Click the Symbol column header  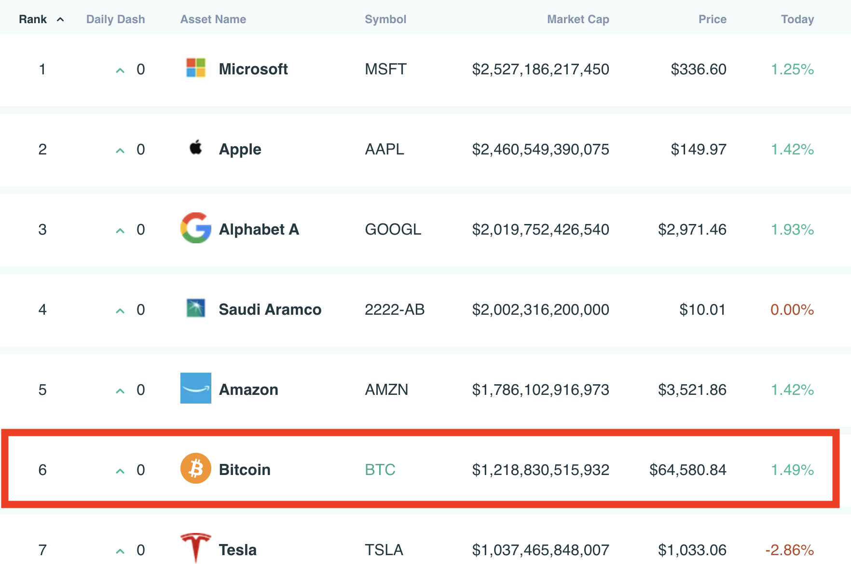coord(385,19)
